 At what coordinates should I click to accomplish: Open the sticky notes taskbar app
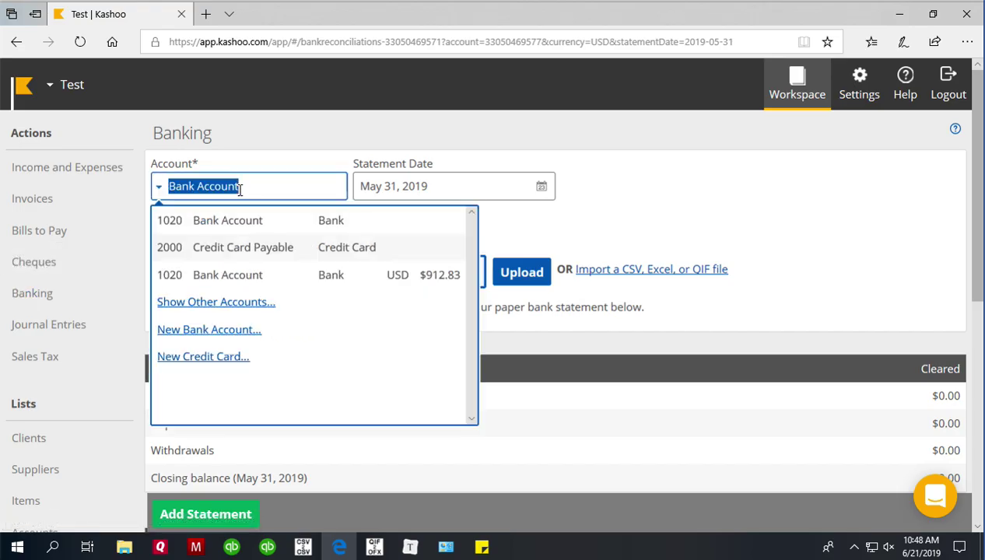(482, 547)
